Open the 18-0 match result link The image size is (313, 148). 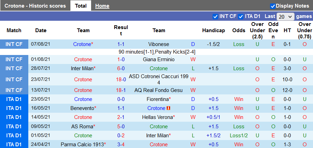point(121,79)
